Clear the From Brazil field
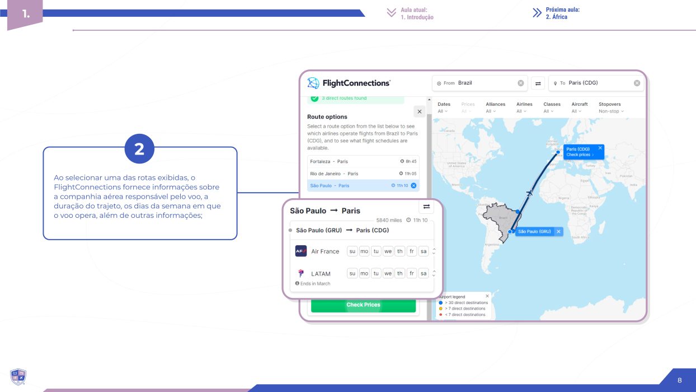 point(521,83)
